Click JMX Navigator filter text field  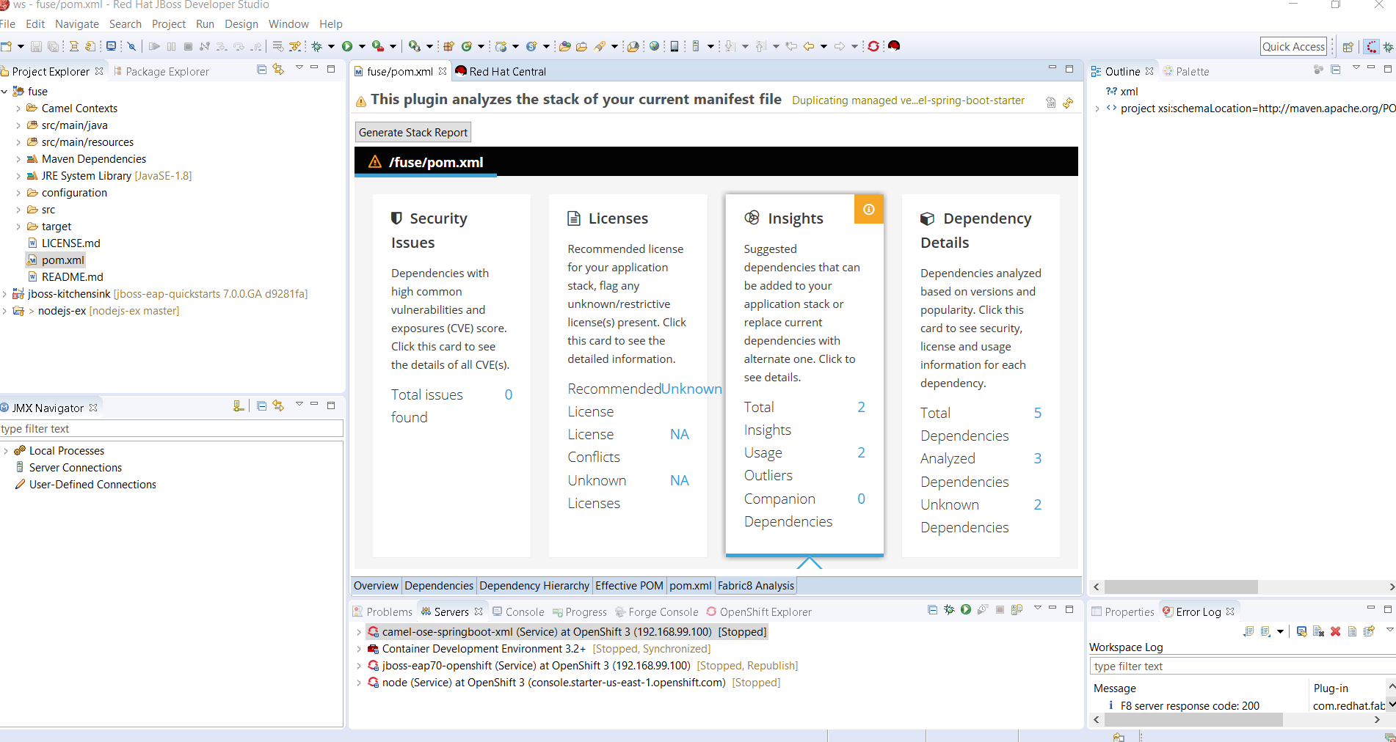172,429
